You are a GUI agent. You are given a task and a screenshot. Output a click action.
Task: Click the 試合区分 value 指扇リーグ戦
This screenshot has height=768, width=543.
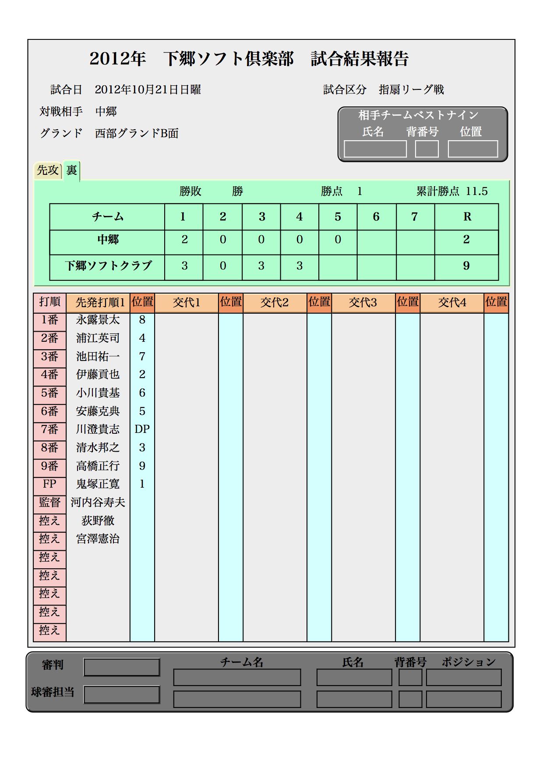coord(412,90)
